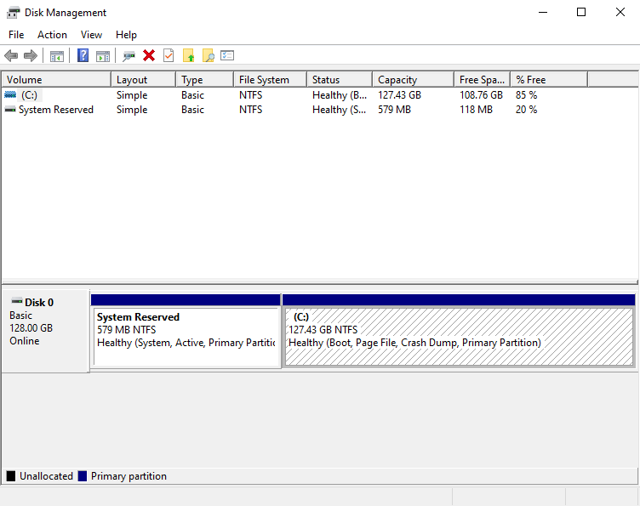This screenshot has height=506, width=640.
Task: Click the Primary partition legend label
Action: point(129,476)
